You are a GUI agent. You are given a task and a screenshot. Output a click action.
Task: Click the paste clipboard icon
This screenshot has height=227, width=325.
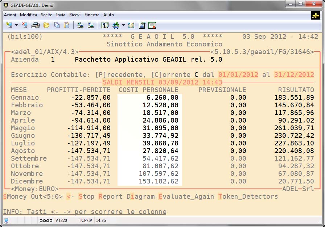pos(66,25)
